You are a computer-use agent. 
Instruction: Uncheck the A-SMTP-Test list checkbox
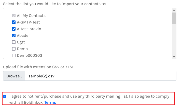click(x=14, y=22)
